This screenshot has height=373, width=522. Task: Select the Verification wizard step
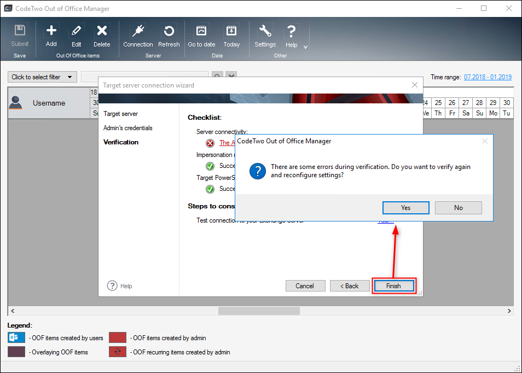click(x=121, y=142)
